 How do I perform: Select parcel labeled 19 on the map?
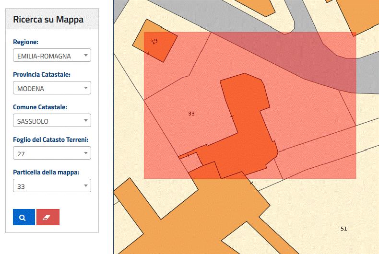point(154,42)
